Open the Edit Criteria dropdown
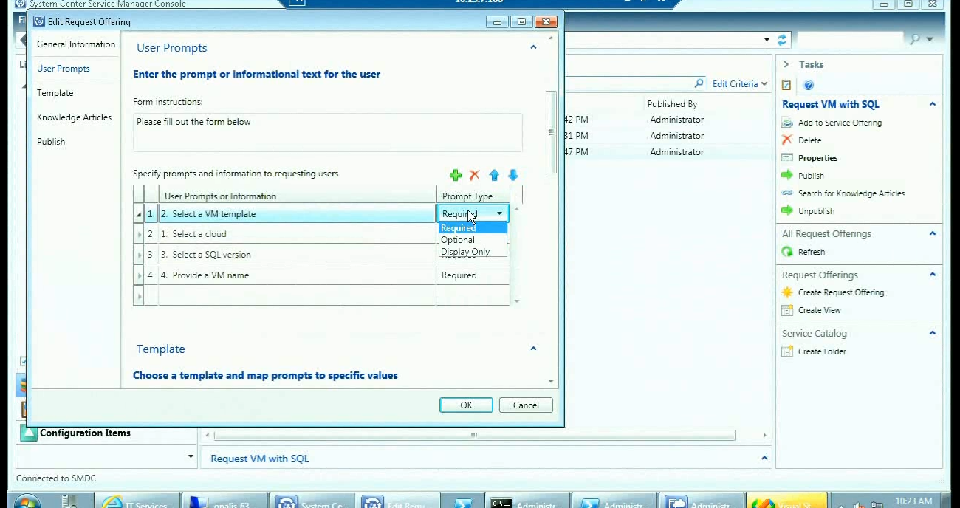Viewport: 960px width, 508px height. [x=740, y=84]
